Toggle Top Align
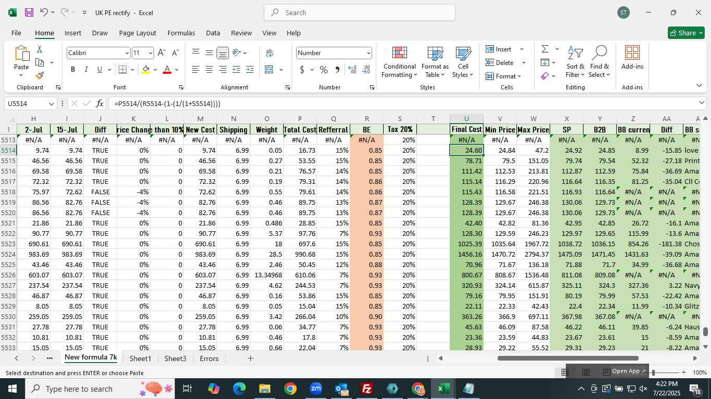The width and height of the screenshot is (711, 399). [x=196, y=53]
